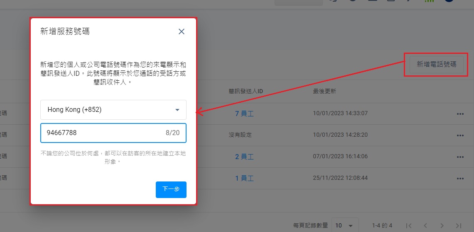Go to the next page
The width and height of the screenshot is (474, 232).
(x=442, y=225)
